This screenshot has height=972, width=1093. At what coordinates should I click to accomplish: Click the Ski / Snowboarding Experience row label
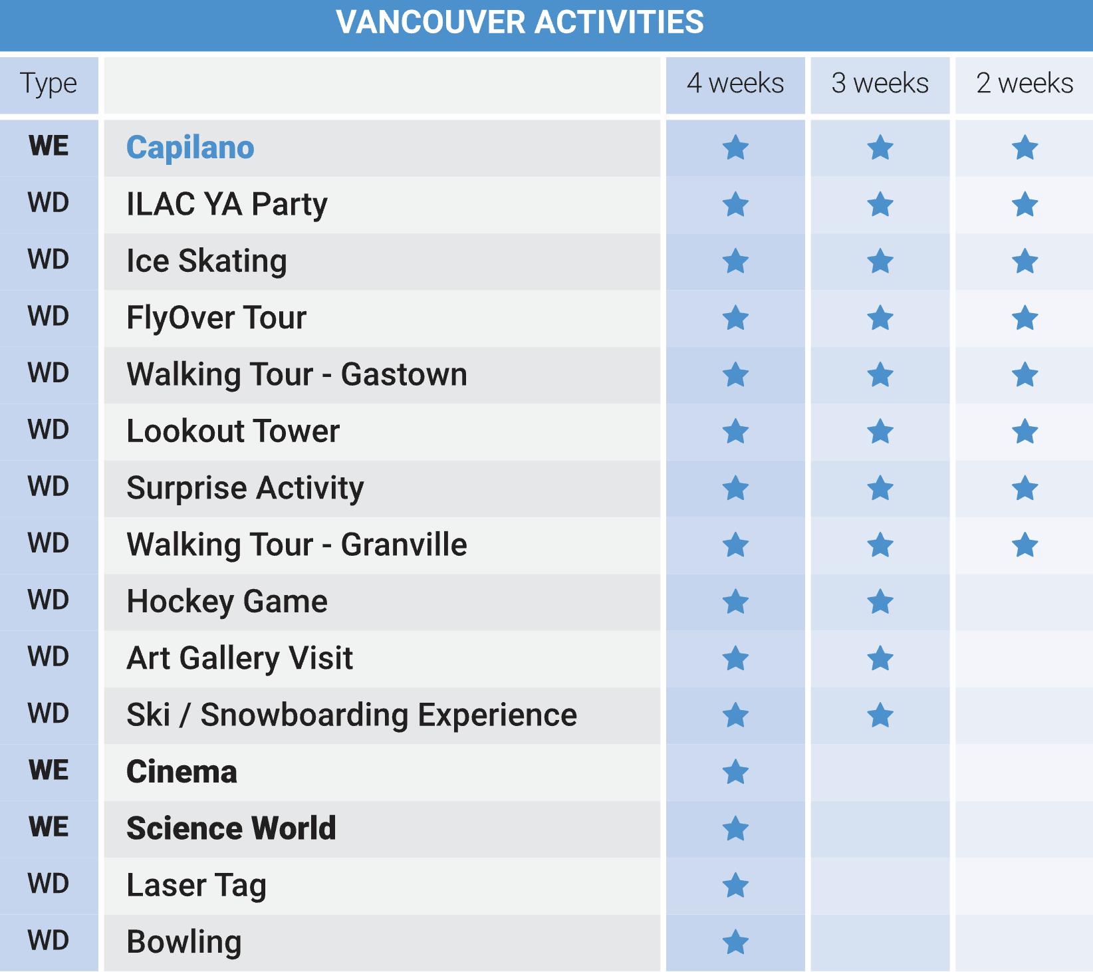click(x=352, y=715)
